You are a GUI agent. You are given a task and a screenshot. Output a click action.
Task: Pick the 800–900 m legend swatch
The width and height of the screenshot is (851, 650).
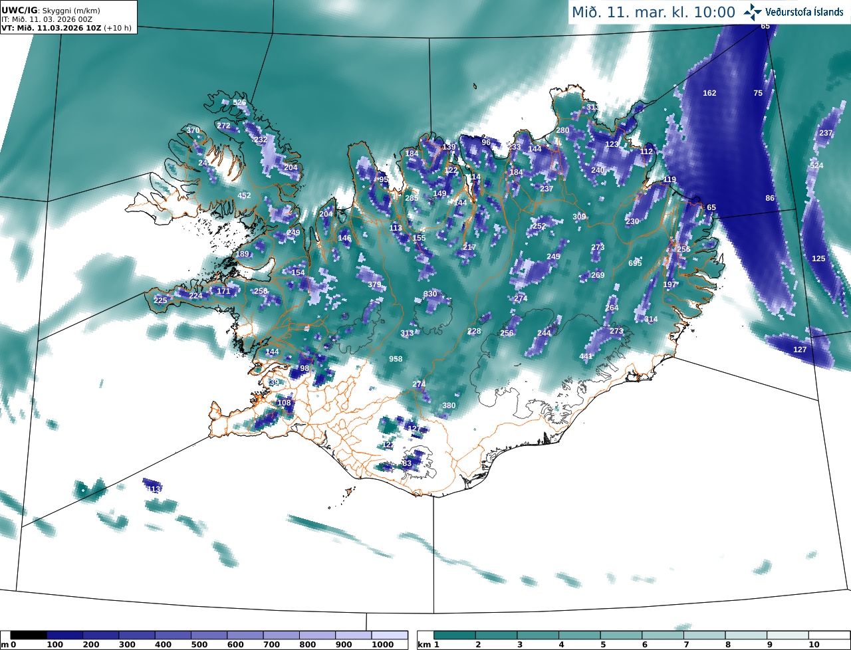(317, 635)
